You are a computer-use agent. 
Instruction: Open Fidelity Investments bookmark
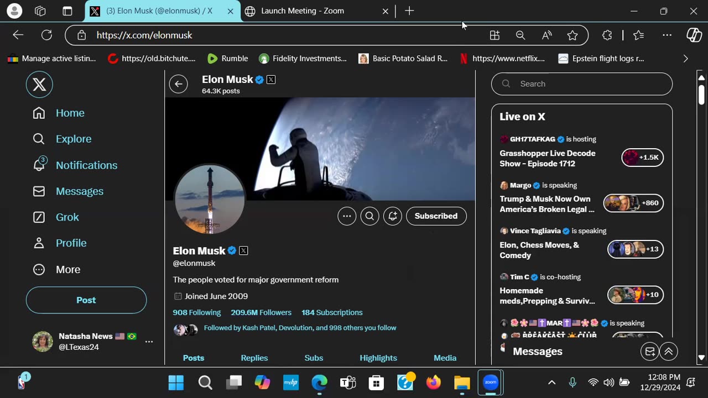[303, 59]
